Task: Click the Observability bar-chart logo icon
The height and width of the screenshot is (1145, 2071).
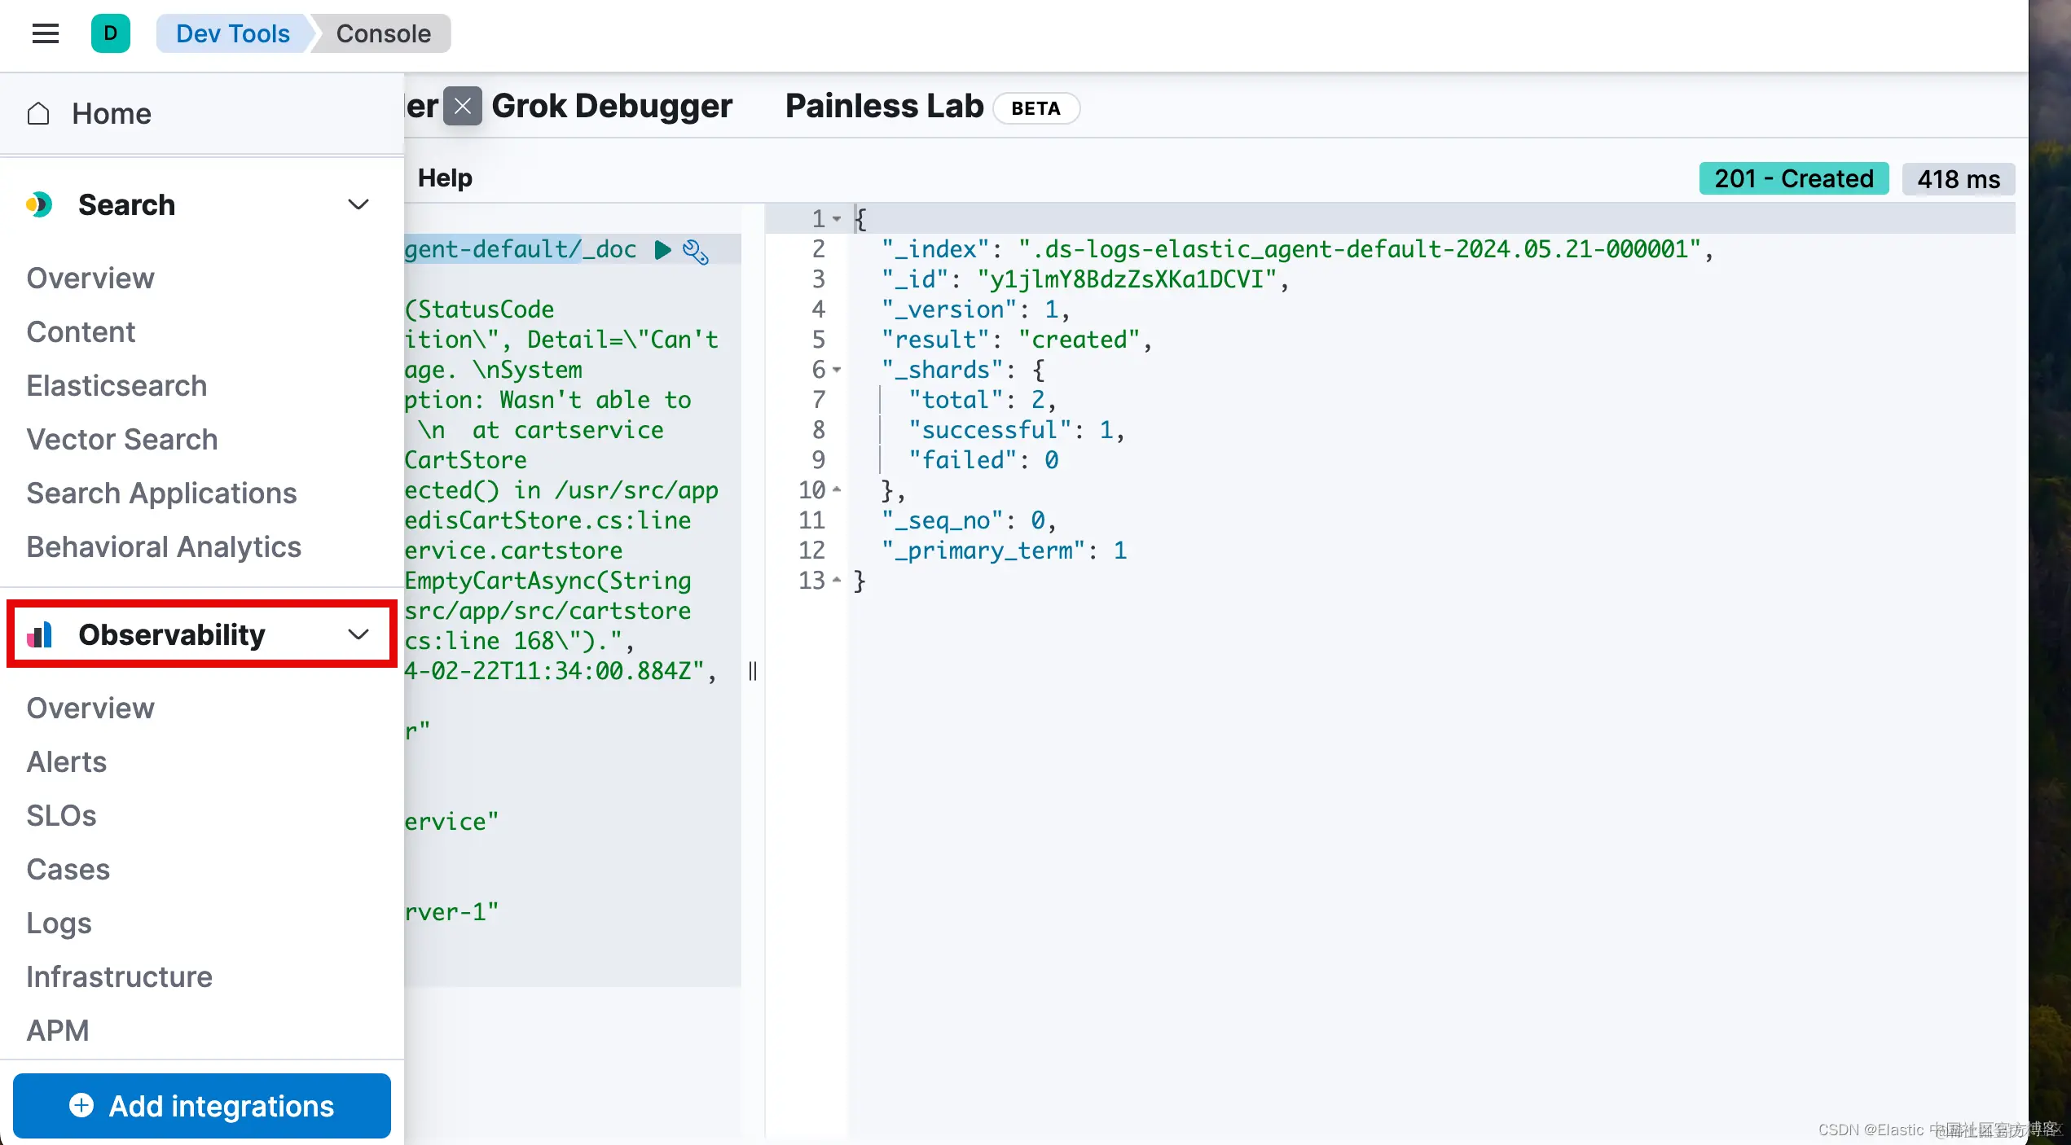Action: coord(39,634)
